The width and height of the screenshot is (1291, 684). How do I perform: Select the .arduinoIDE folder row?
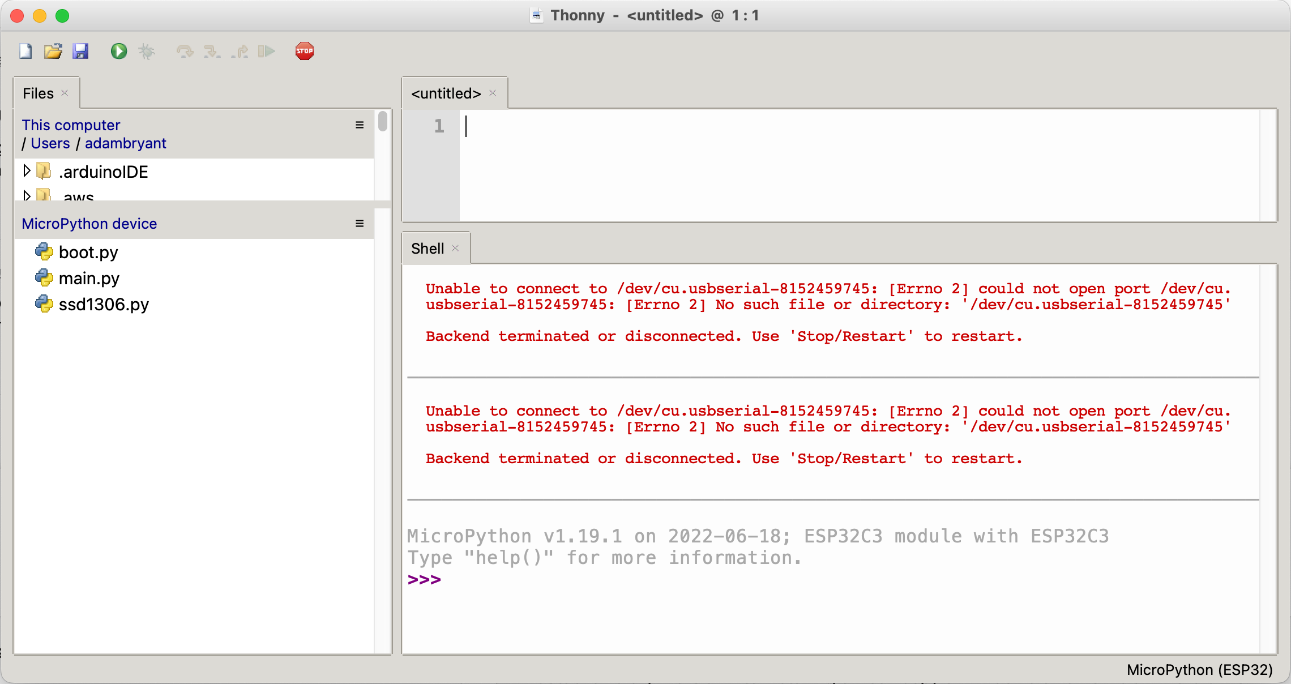194,171
